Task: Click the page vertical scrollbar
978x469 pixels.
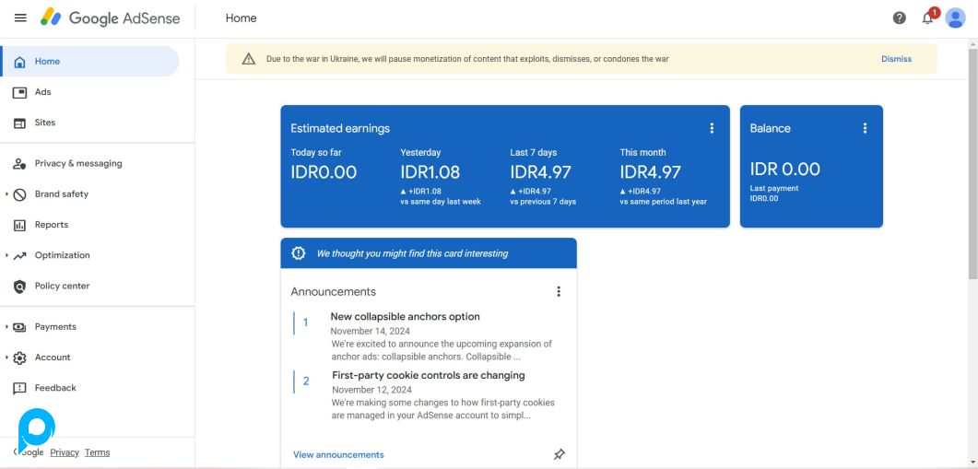Action: pos(972,184)
